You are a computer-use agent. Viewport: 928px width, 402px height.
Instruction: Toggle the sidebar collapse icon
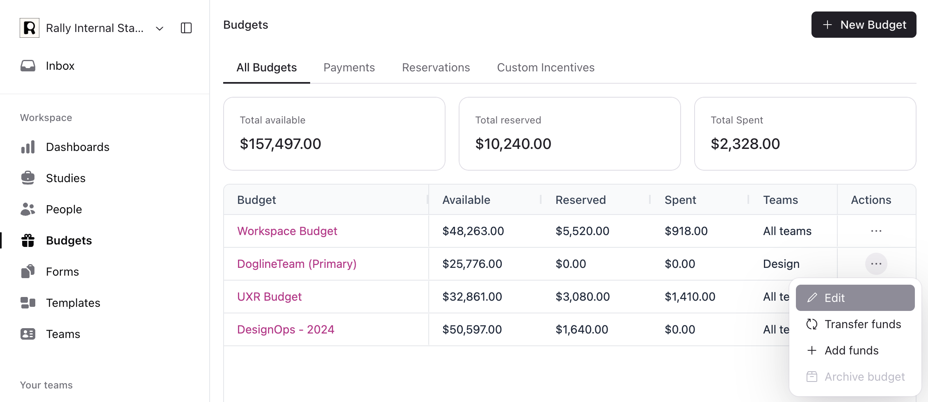(x=186, y=28)
